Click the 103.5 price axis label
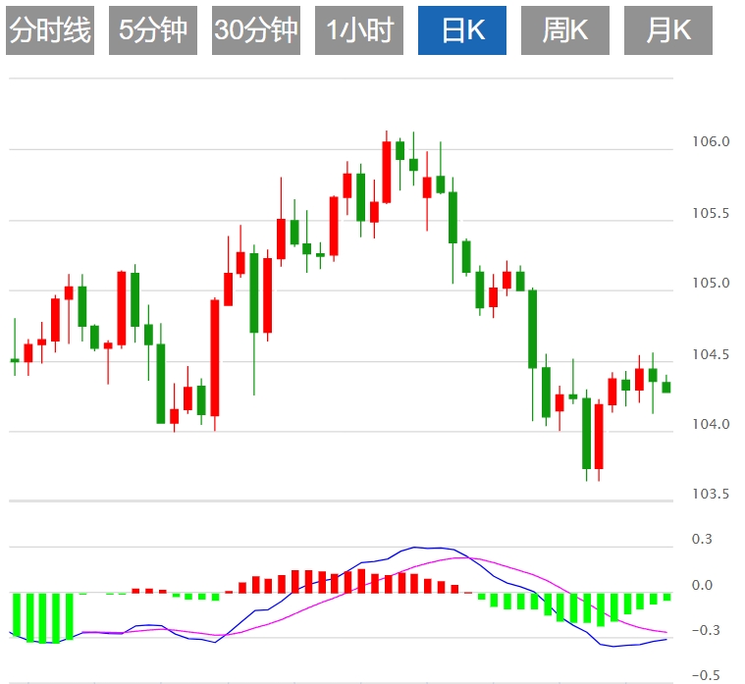Screen dimensions: 745x684 click(x=712, y=494)
